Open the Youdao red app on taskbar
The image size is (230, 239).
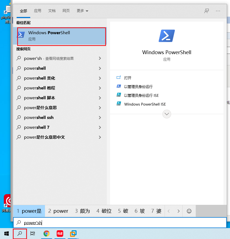pos(60,234)
